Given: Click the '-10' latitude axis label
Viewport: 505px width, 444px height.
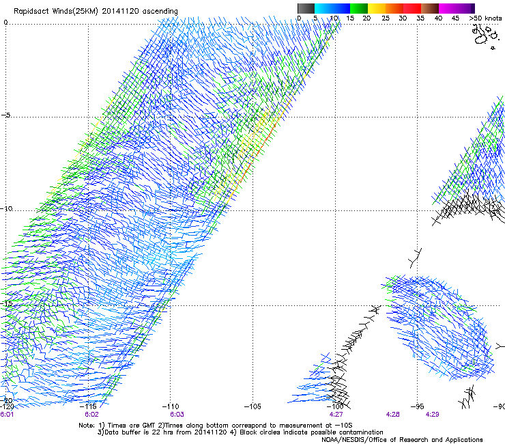Looking at the screenshot, I should [x=6, y=208].
